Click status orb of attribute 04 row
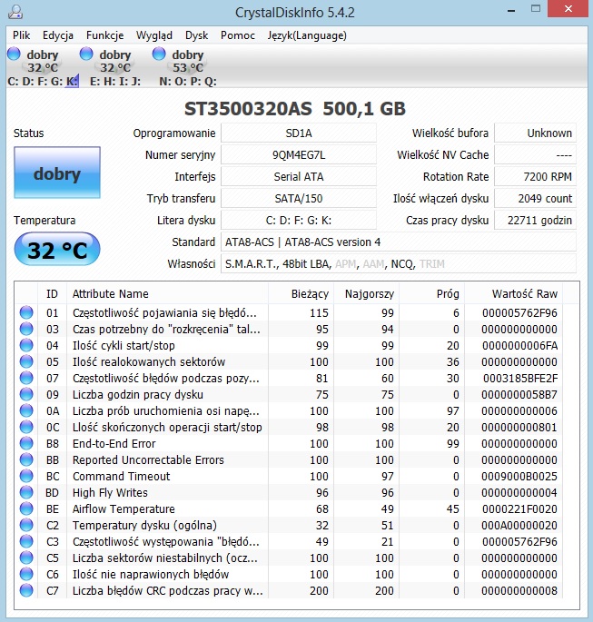Screen dimensions: 593x622 [x=26, y=345]
